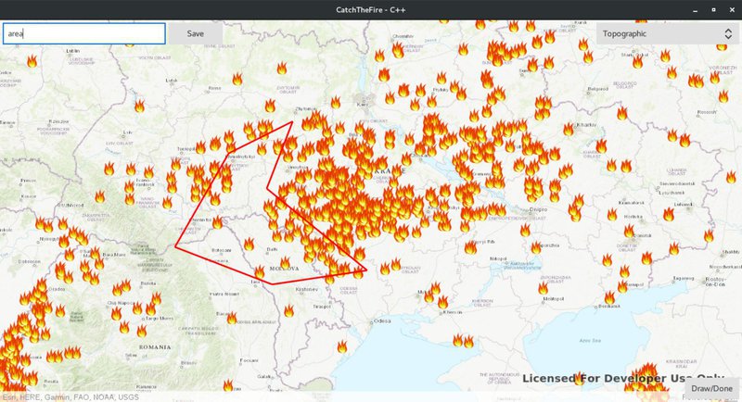Close the CatchTheFire window
Image resolution: width=742 pixels, height=402 pixels.
[730, 9]
